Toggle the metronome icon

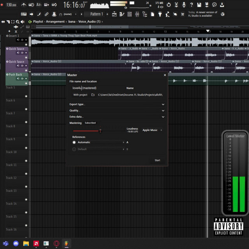24,5
